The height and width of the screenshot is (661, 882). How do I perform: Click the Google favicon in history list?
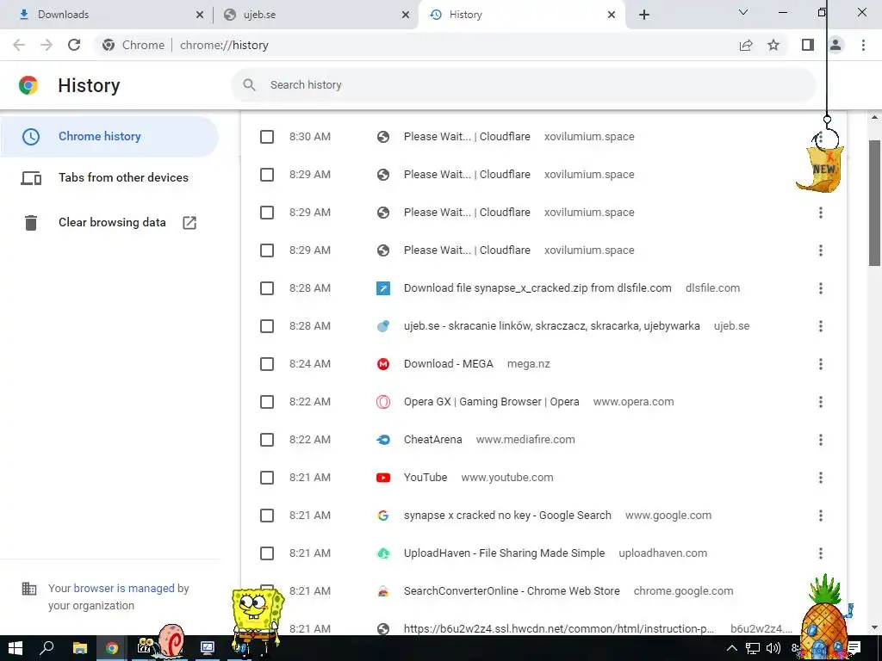tap(383, 516)
